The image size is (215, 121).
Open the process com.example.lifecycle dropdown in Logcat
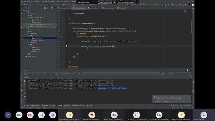point(59,74)
